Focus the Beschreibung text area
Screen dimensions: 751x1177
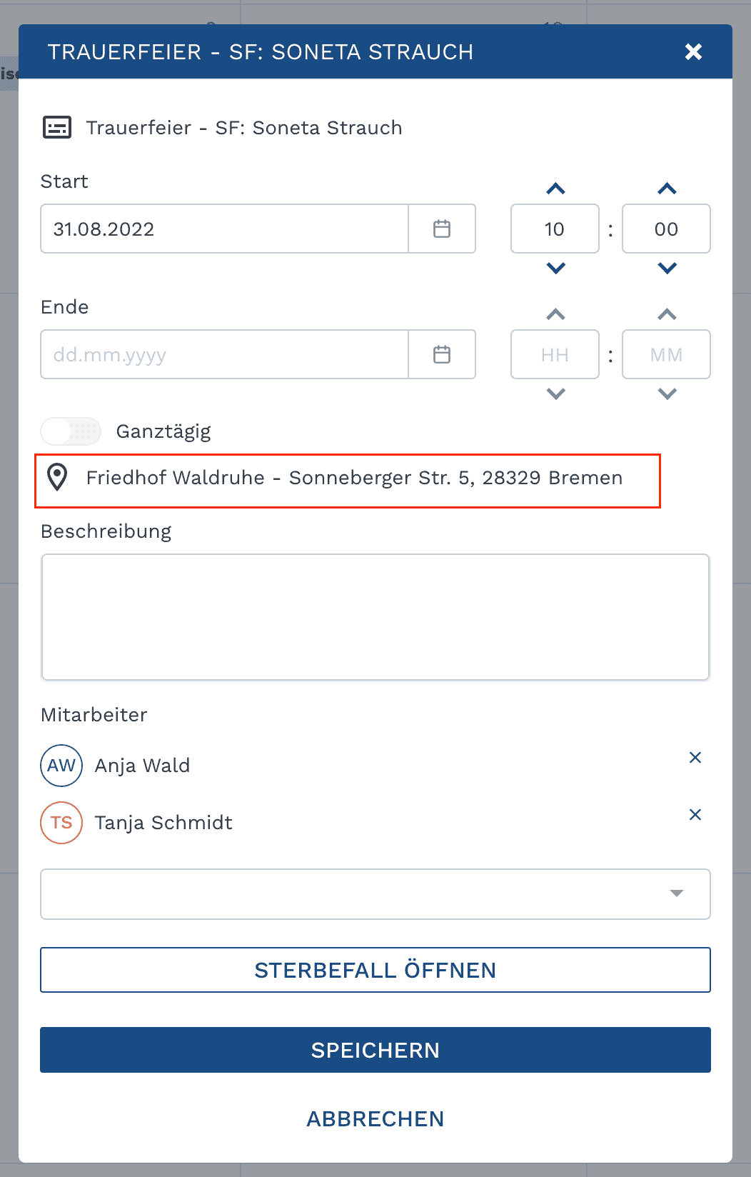(x=375, y=617)
